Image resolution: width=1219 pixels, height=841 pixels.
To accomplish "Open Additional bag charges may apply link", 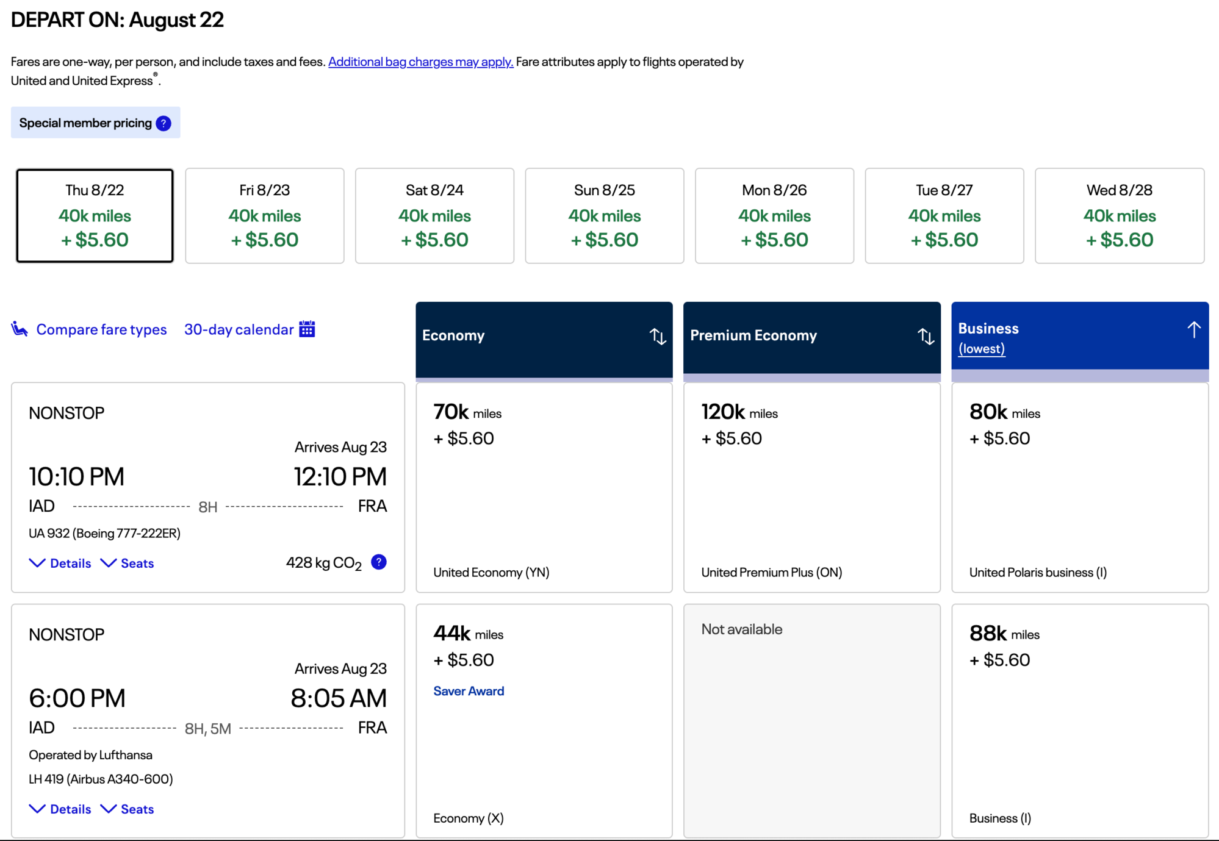I will pyautogui.click(x=420, y=62).
